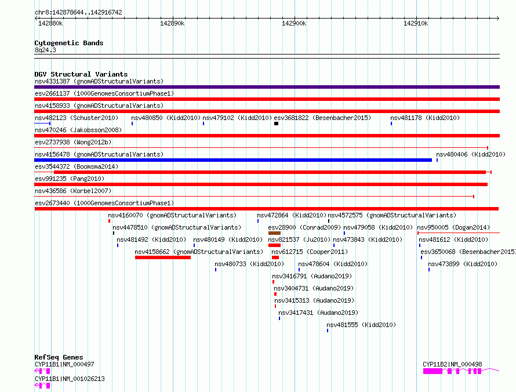Click the 142910k ruler position

[416, 23]
